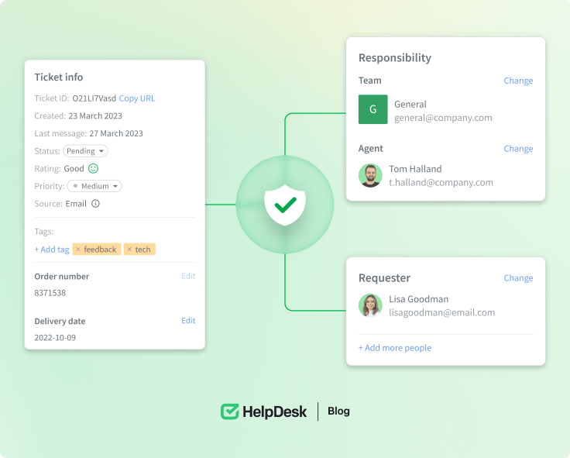Edit the Delivery date field
This screenshot has height=458, width=570.
pyautogui.click(x=188, y=321)
